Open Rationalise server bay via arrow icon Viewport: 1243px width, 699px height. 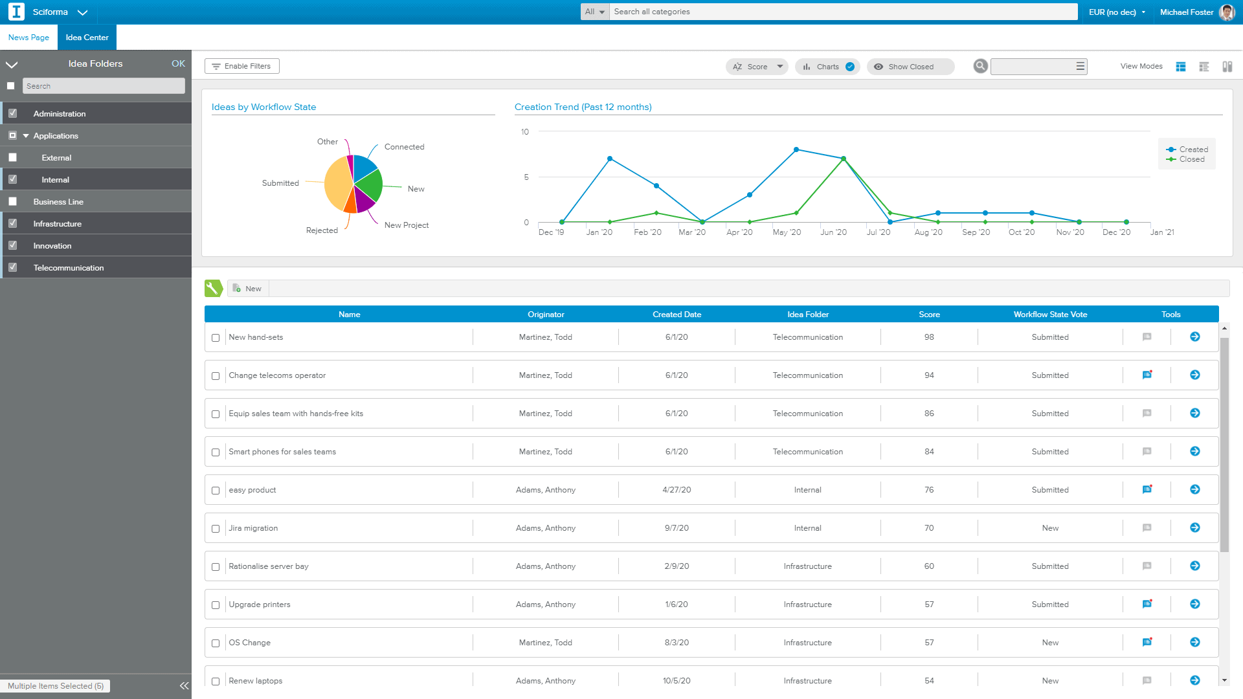[x=1195, y=566]
